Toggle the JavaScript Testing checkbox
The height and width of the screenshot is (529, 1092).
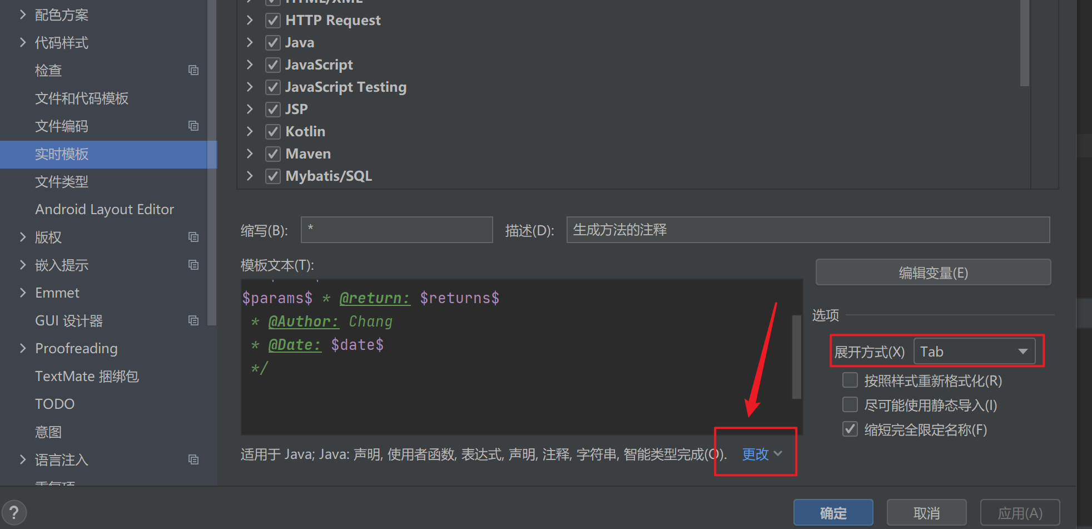pyautogui.click(x=272, y=87)
